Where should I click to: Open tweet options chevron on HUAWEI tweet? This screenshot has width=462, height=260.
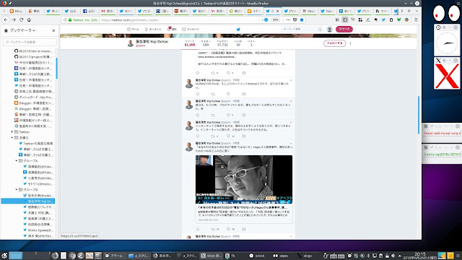coord(291,80)
